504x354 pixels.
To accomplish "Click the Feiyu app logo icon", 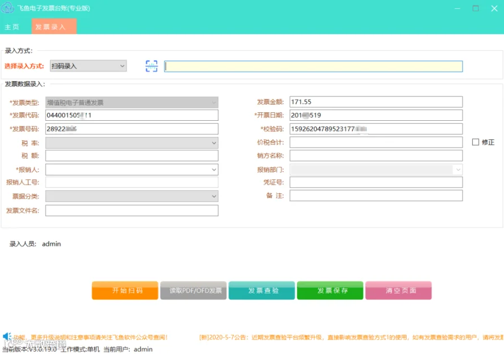I will (8, 8).
